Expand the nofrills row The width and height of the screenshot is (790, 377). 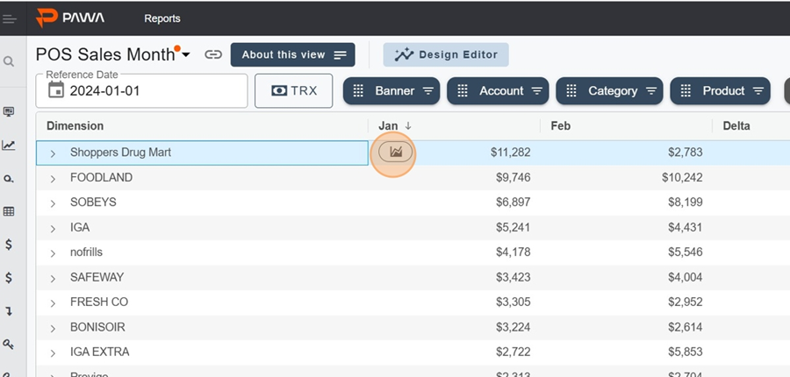[53, 253]
